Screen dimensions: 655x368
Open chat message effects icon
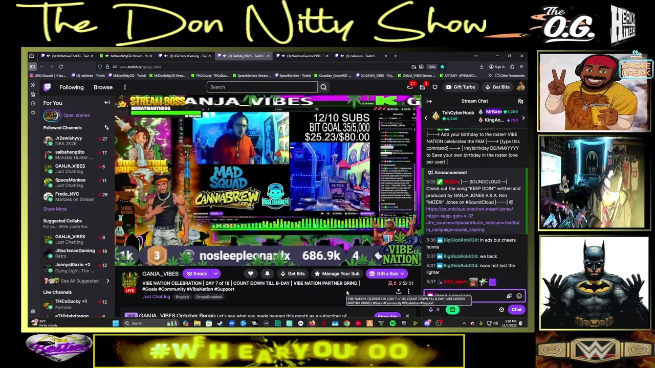coord(509,296)
